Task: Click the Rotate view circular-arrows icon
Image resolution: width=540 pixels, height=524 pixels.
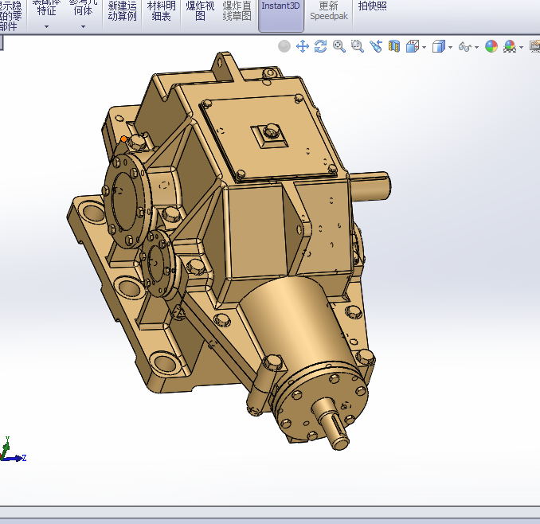Action: 321,46
